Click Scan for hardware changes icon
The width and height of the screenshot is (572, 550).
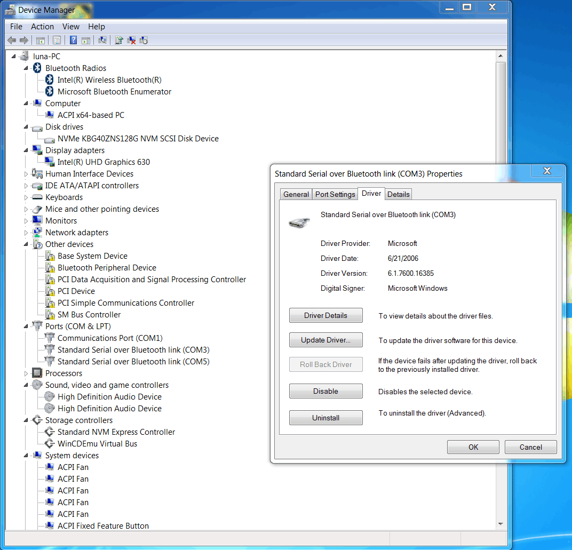pyautogui.click(x=102, y=40)
